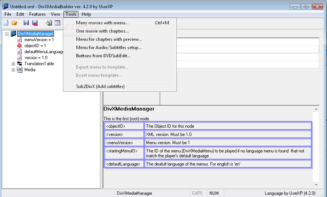Click the <startingMenuID> table cell
The width and height of the screenshot is (327, 197).
pyautogui.click(x=124, y=153)
